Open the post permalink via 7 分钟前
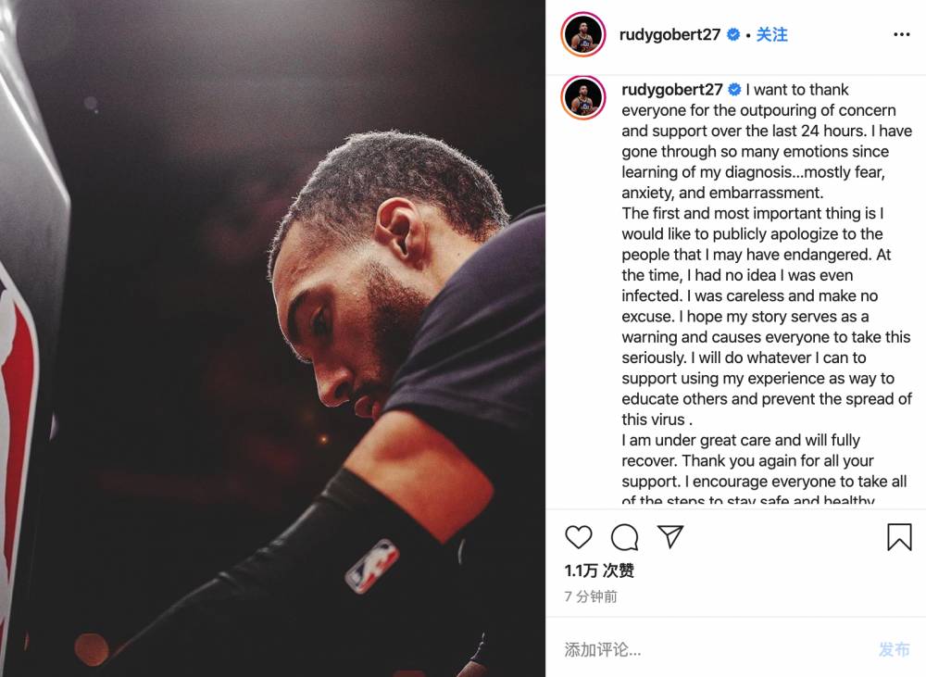Screen dimensions: 926x677 (591, 596)
